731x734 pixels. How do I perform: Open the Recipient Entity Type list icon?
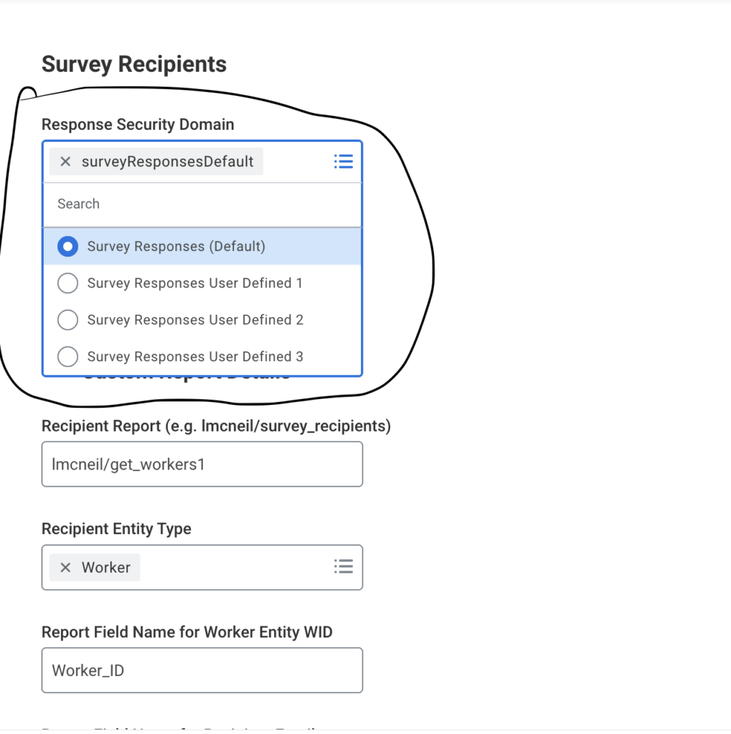tap(344, 568)
